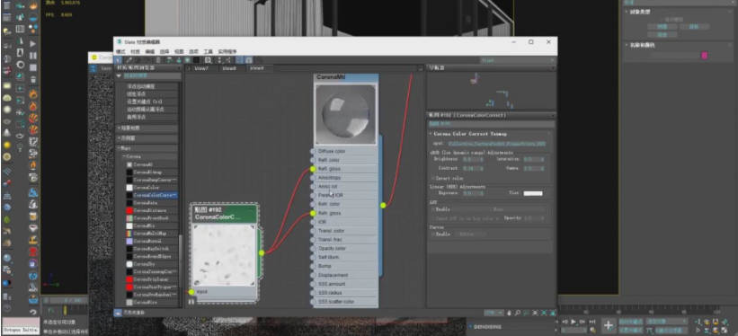
Task: Click the Play Animation button
Action: pos(574,322)
